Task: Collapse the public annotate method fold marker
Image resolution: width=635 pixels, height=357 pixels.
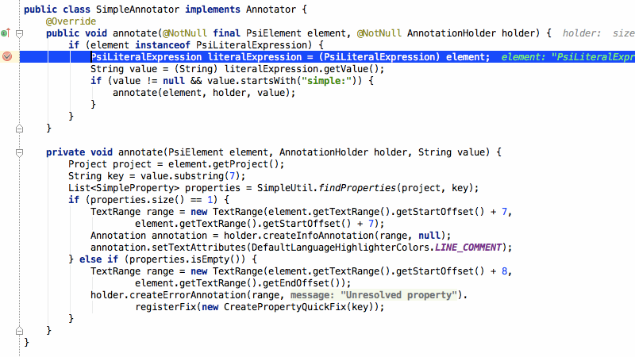Action: [19, 34]
